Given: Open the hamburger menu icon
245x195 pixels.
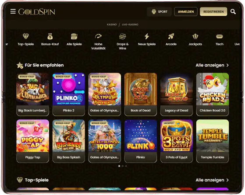Looking at the screenshot, I should click(x=13, y=11).
